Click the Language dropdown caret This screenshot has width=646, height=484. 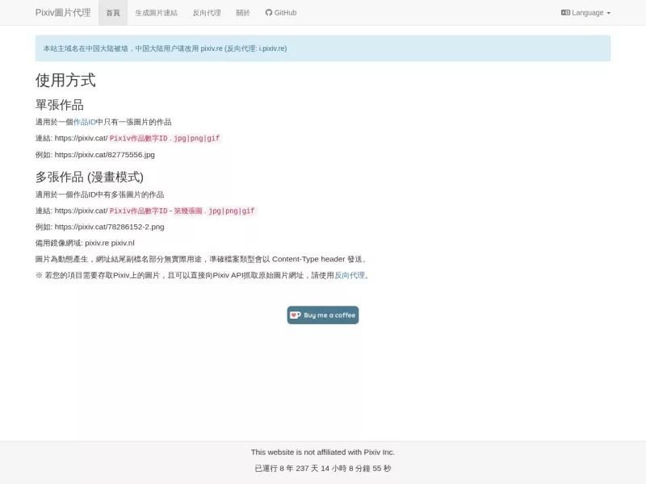pyautogui.click(x=609, y=13)
